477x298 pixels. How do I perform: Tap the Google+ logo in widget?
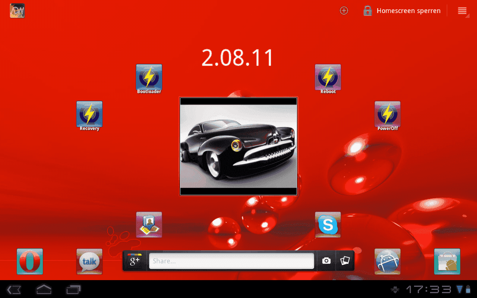135,261
